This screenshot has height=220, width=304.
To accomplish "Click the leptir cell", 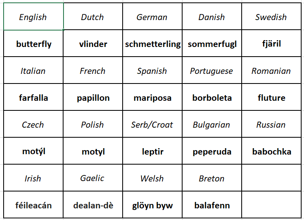I will [x=152, y=151].
